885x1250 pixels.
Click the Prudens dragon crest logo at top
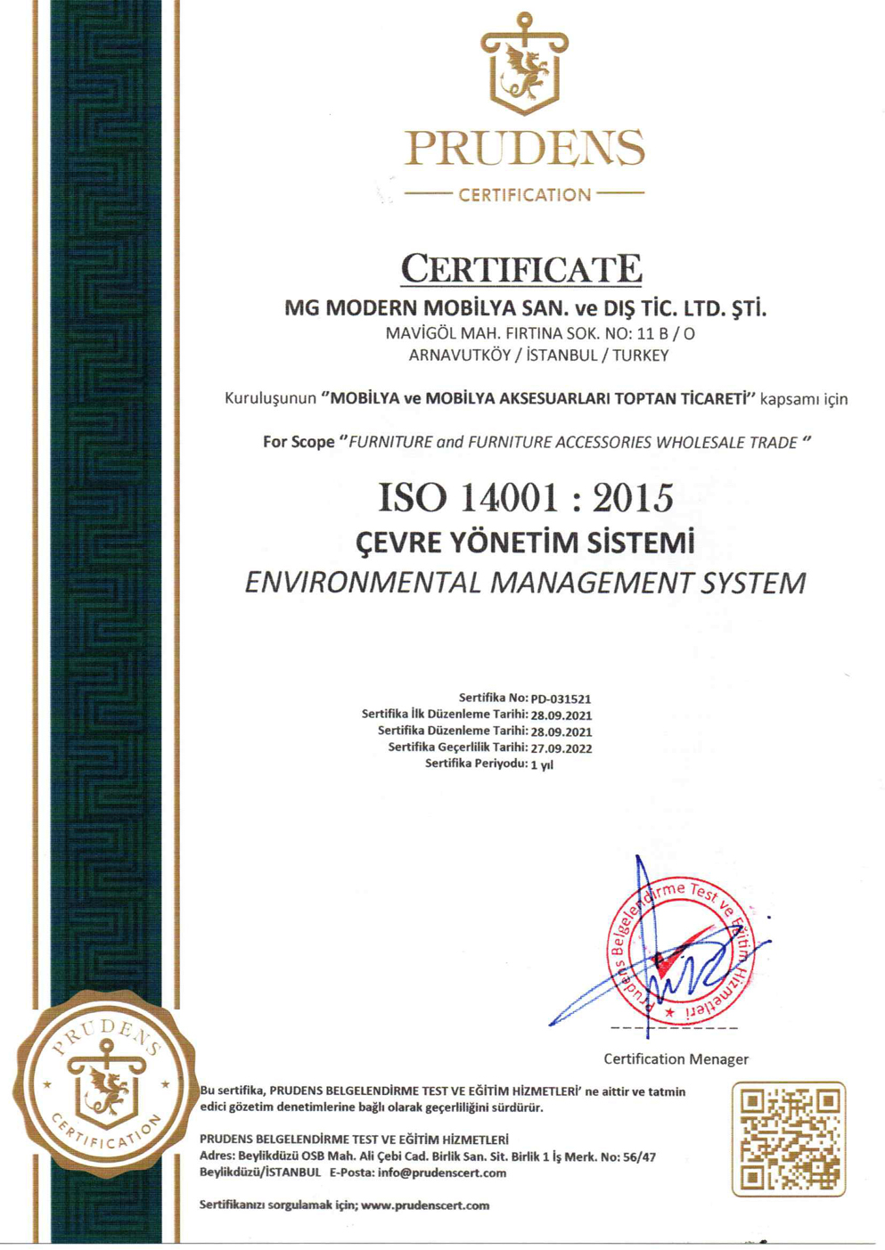point(524,64)
